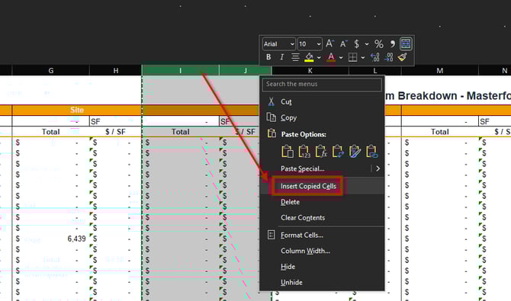511x301 pixels.
Task: Open the font size 10 dropdown
Action: [x=310, y=44]
